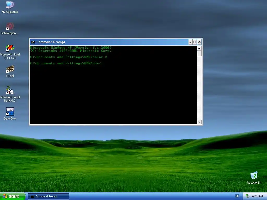Select the Dev-C++ desktop icon
The height and width of the screenshot is (200, 267).
point(10,114)
